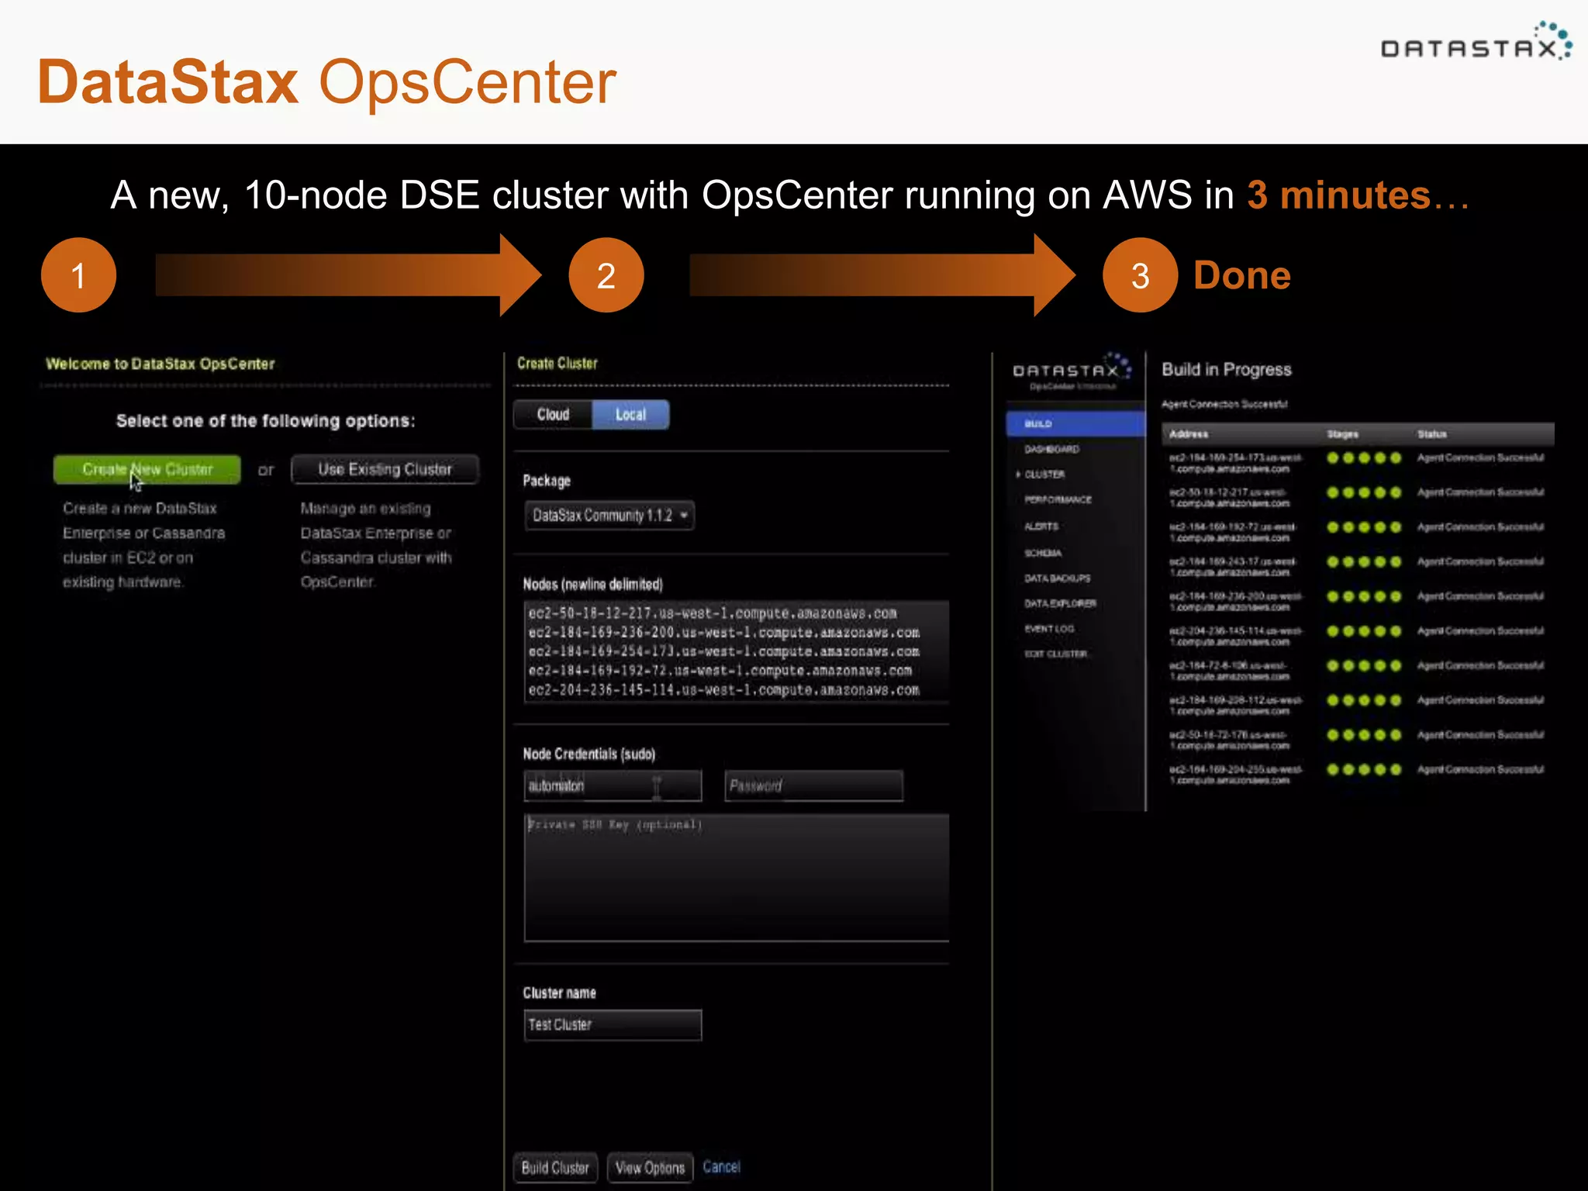Image resolution: width=1588 pixels, height=1191 pixels.
Task: Click the View Options button
Action: click(650, 1168)
